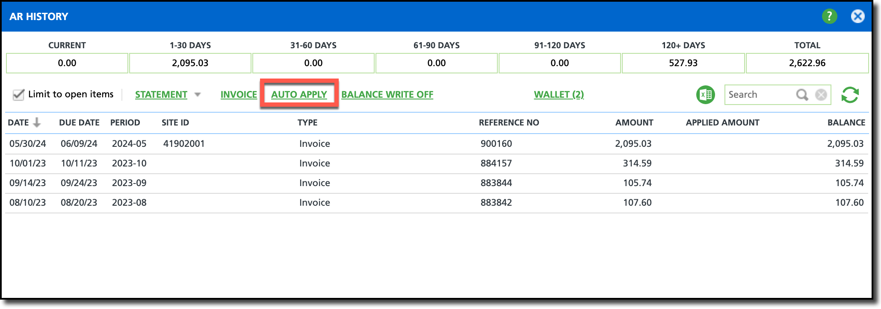Toggle sort arrow beside DATE column
881x309 pixels.
pyautogui.click(x=37, y=122)
